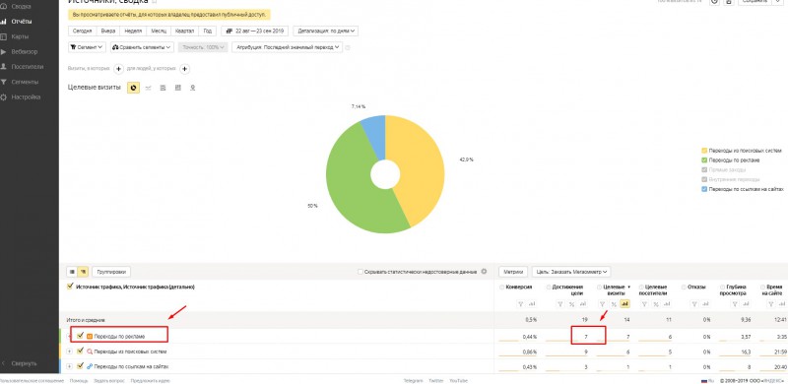Open the Точность: 100% dropdown
The height and width of the screenshot is (384, 788).
point(203,47)
